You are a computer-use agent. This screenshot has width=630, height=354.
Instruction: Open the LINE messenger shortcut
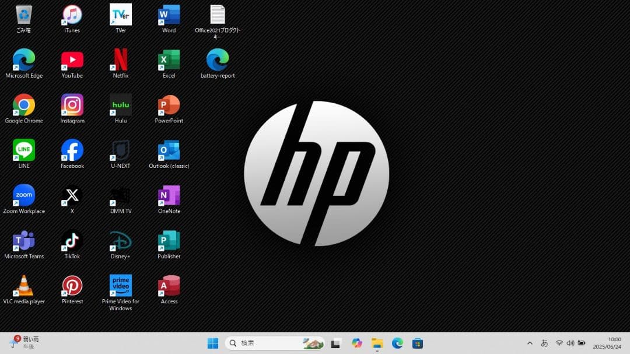(x=24, y=150)
